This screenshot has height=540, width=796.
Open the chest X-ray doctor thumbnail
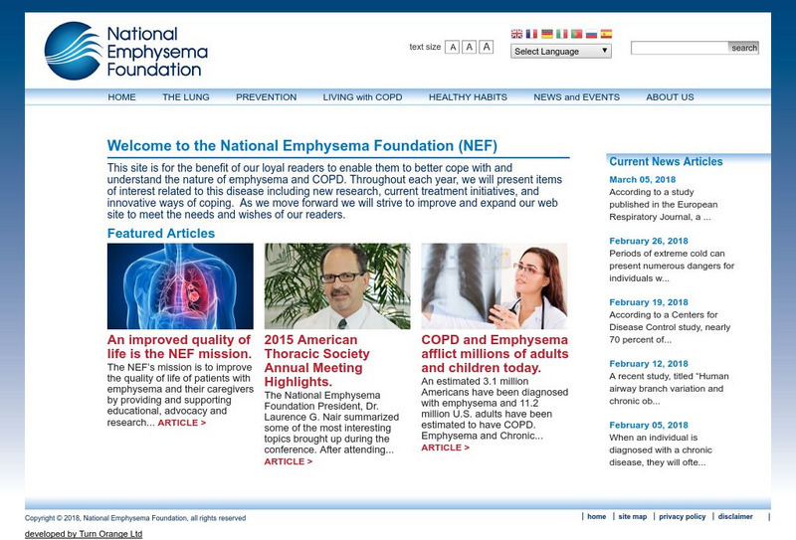click(494, 286)
